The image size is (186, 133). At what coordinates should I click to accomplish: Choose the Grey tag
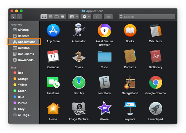click(24, 109)
